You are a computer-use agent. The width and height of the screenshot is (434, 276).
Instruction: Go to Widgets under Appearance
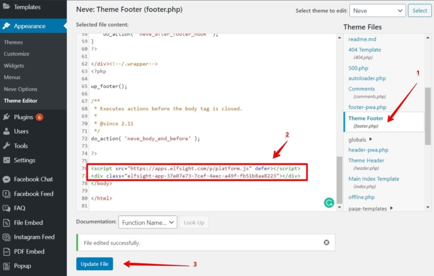(14, 66)
